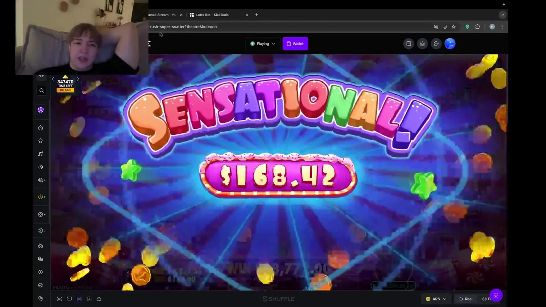
Task: Bookmark this page with the star
Action: pyautogui.click(x=453, y=26)
